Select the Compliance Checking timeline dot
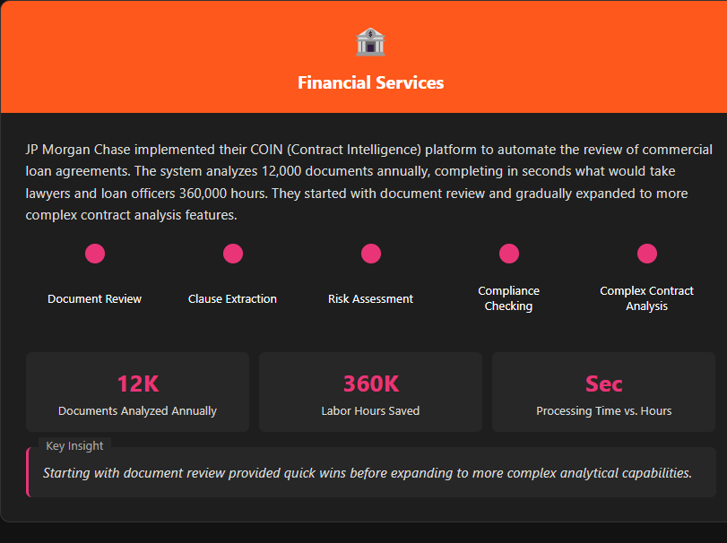 (509, 254)
